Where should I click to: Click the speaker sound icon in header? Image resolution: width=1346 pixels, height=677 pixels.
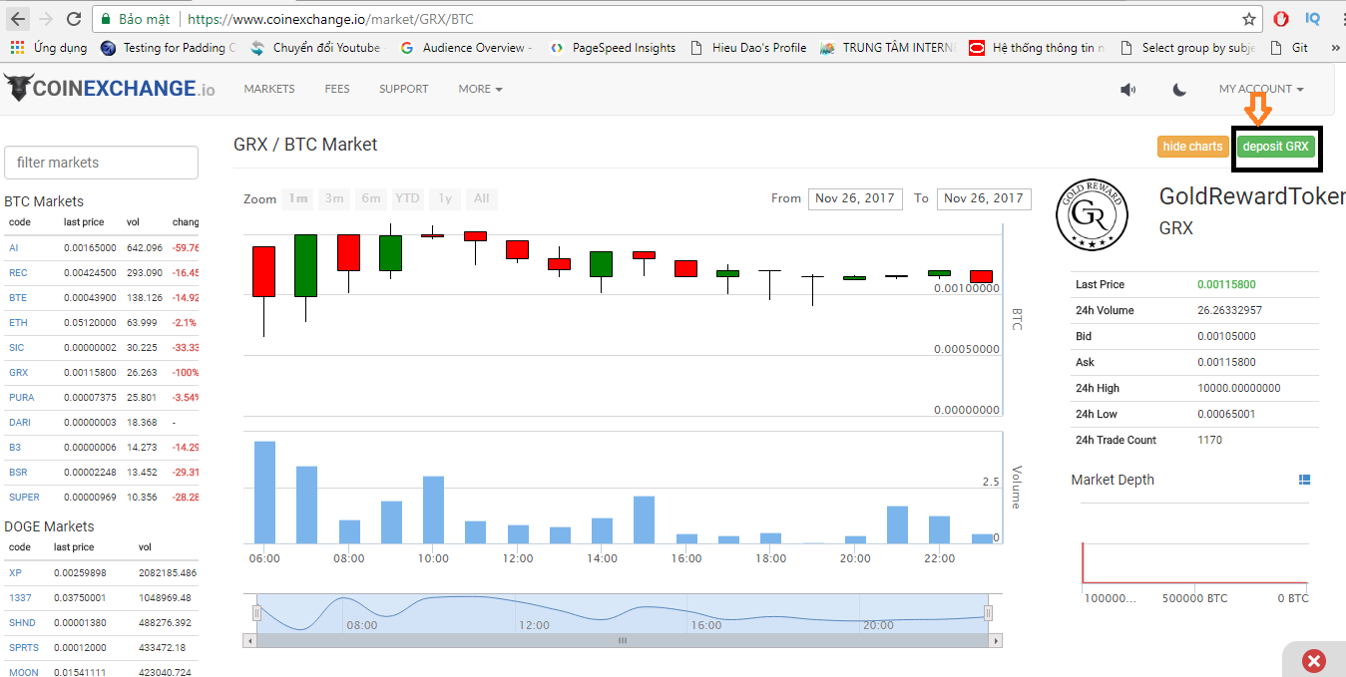pos(1127,90)
